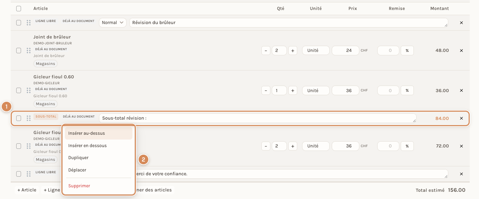Viewport: 479px width, 199px height.
Task: Click the quantity field on the 36.00 row
Action: 279,90
